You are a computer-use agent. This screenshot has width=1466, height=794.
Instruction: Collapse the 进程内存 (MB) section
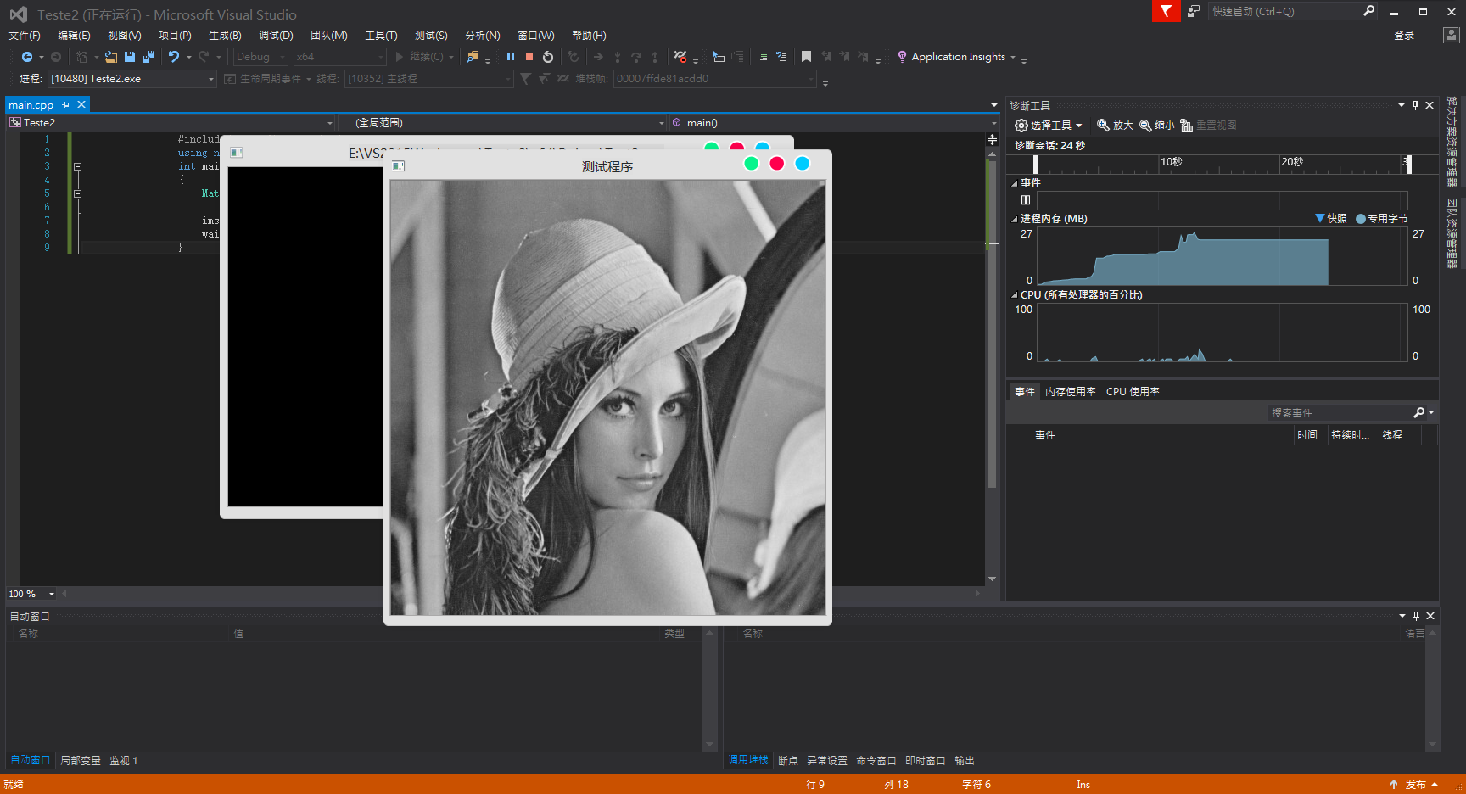pyautogui.click(x=1015, y=219)
